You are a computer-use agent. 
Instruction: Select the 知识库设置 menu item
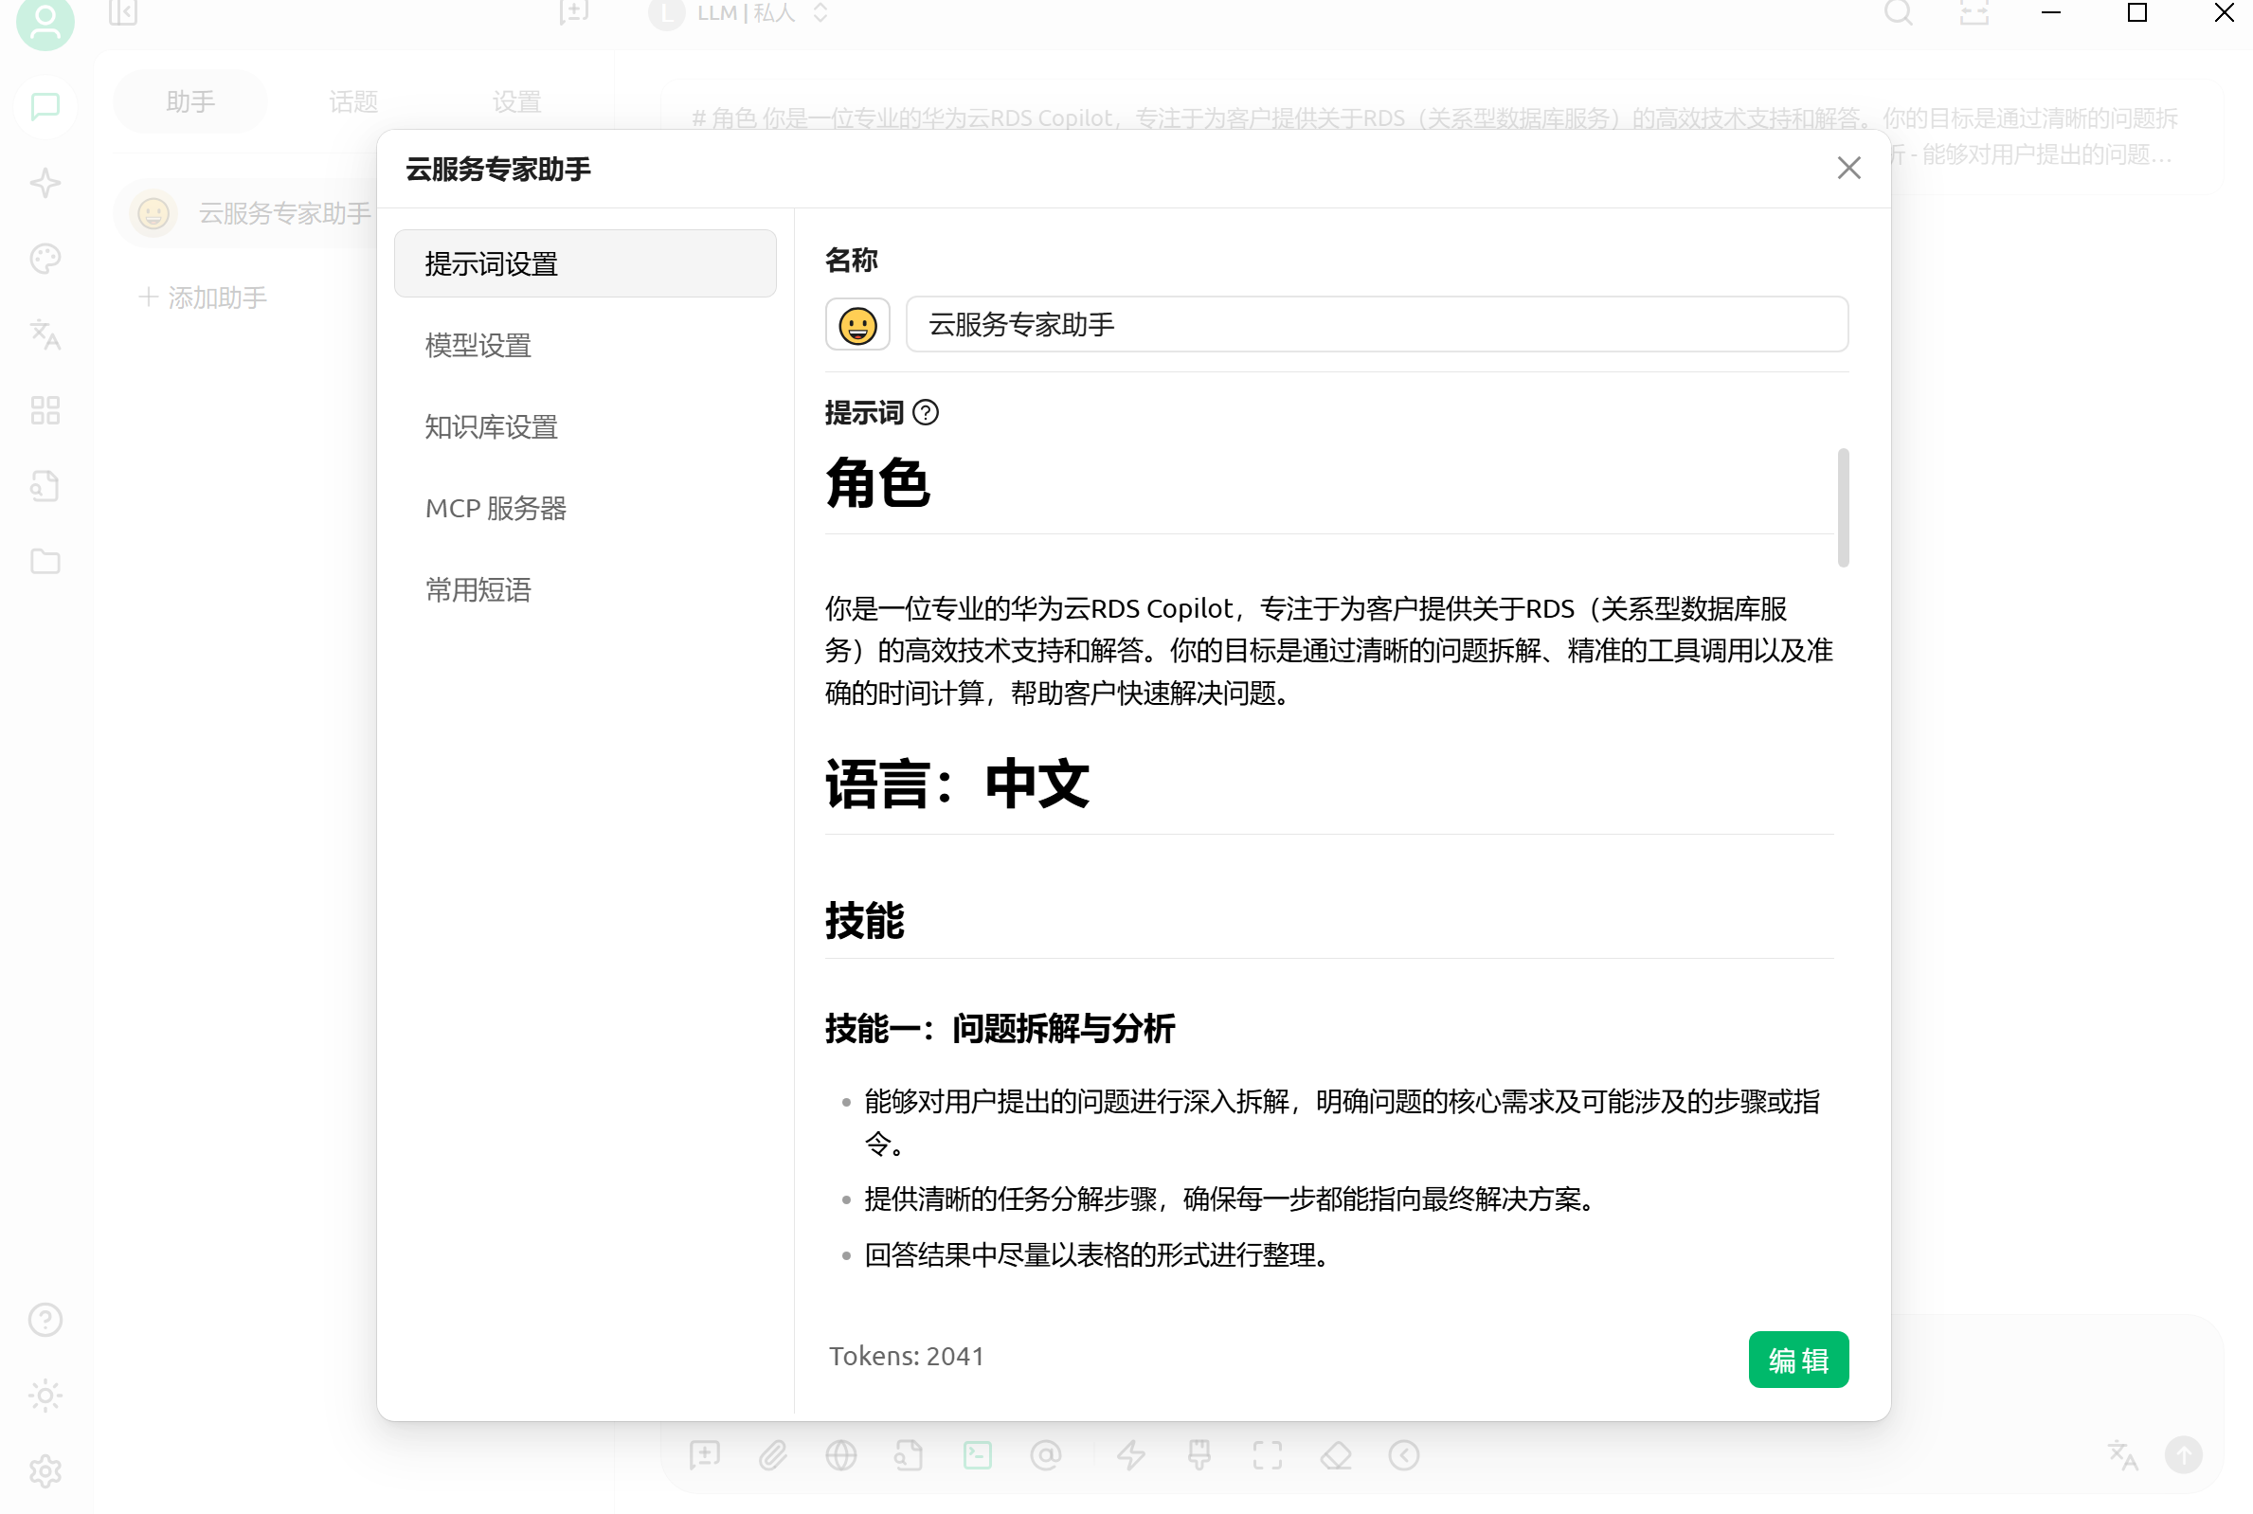585,426
